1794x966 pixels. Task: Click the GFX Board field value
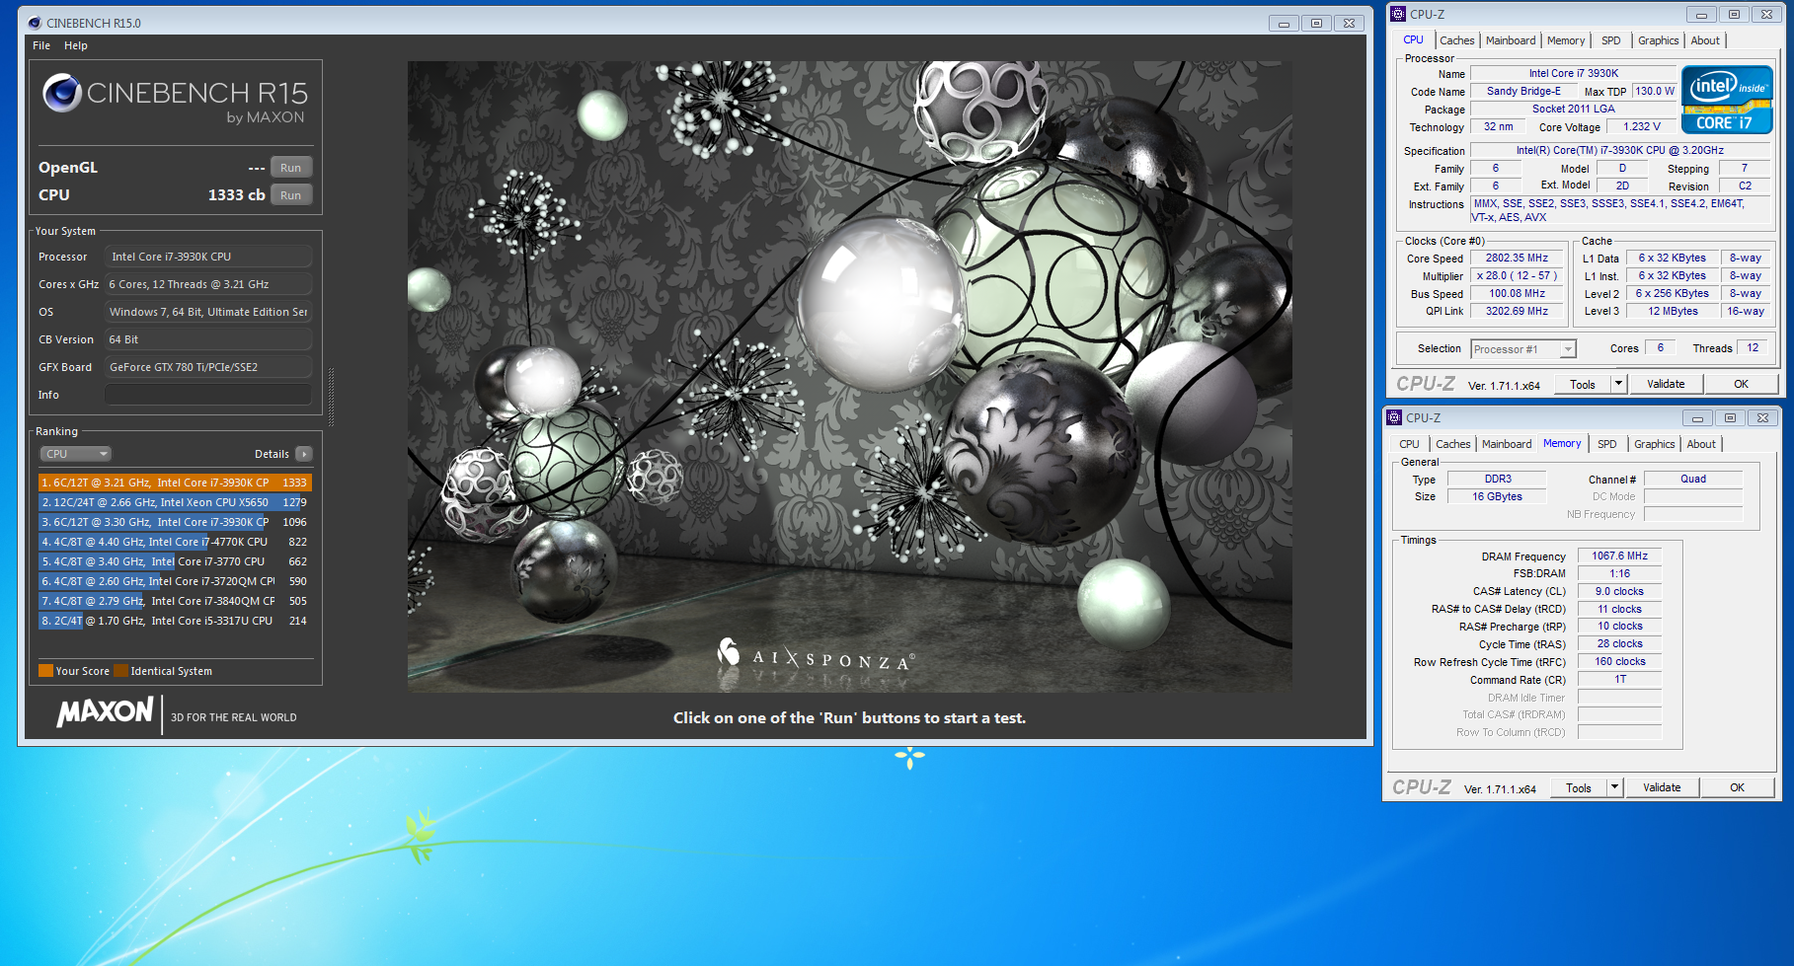[208, 367]
